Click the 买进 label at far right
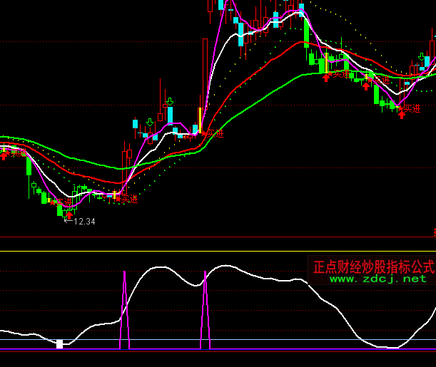Viewport: 436px width, 367px height. (x=412, y=108)
